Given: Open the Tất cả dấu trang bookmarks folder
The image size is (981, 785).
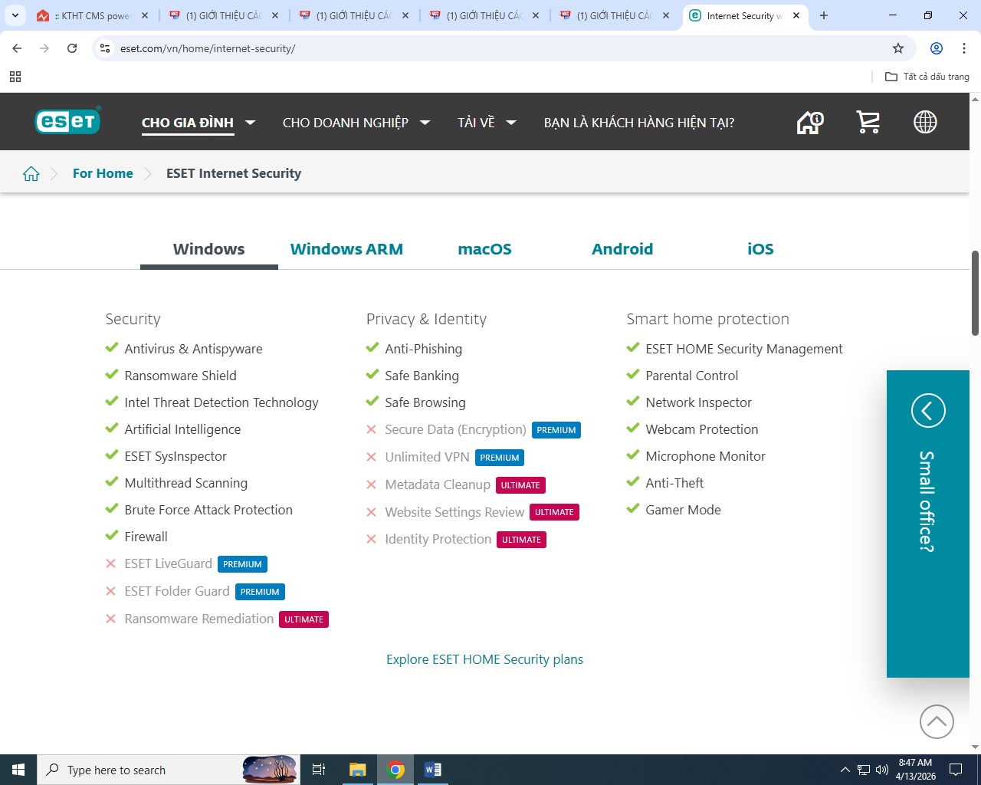Looking at the screenshot, I should pos(927,77).
